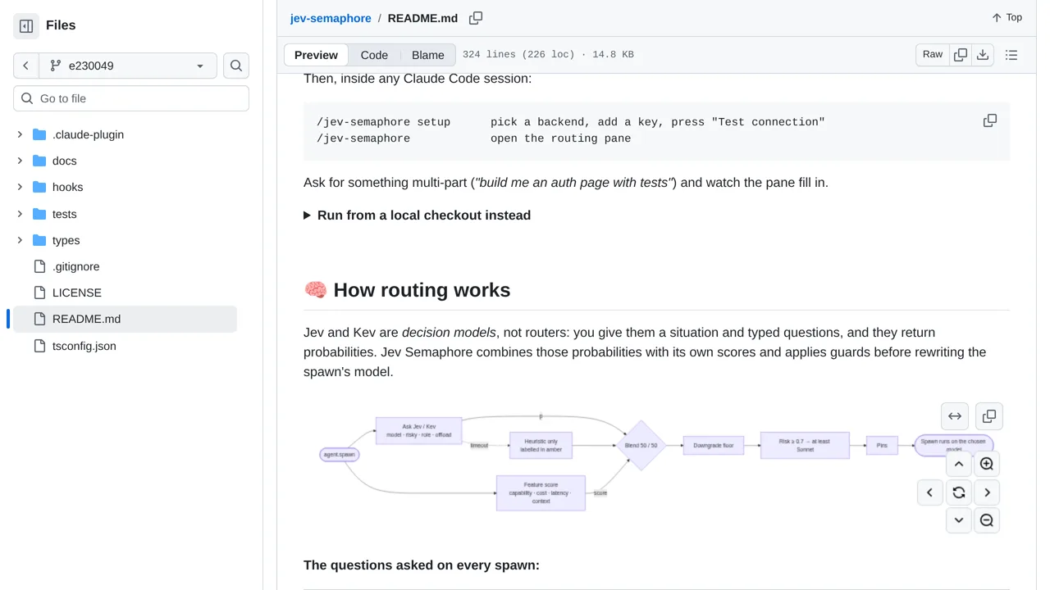The image size is (1050, 590).
Task: Select README.md in the file tree
Action: pyautogui.click(x=125, y=319)
